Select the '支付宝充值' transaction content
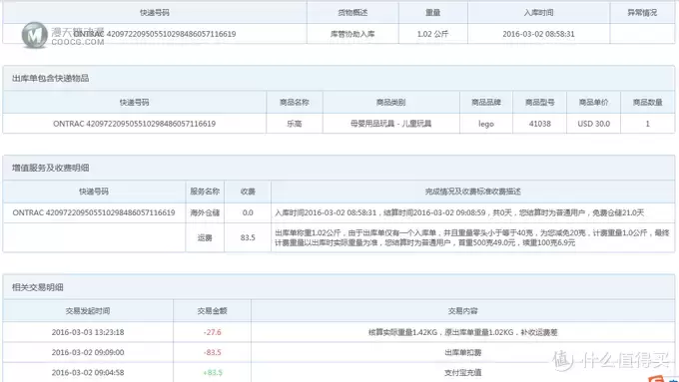 (x=462, y=372)
